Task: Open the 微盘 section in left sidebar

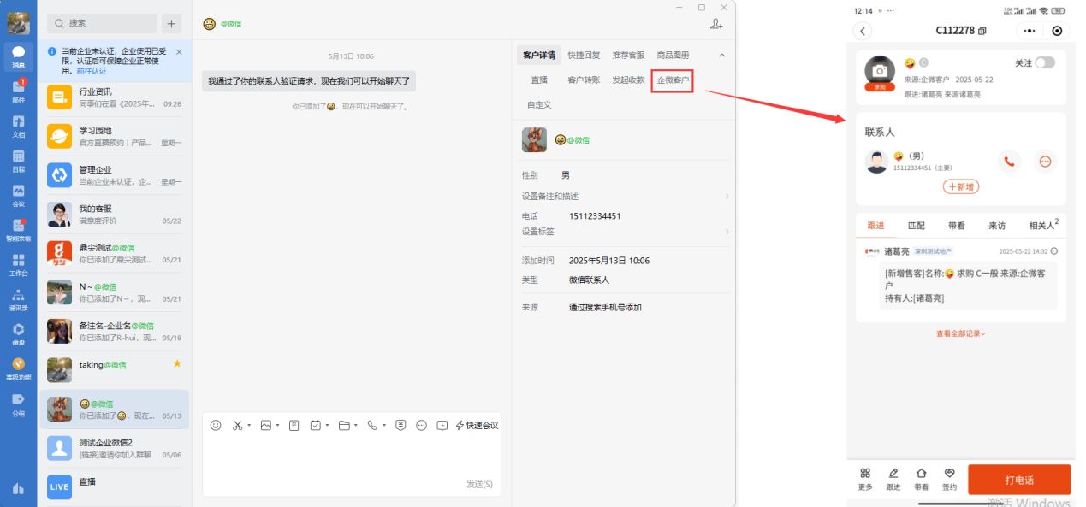Action: [x=18, y=333]
